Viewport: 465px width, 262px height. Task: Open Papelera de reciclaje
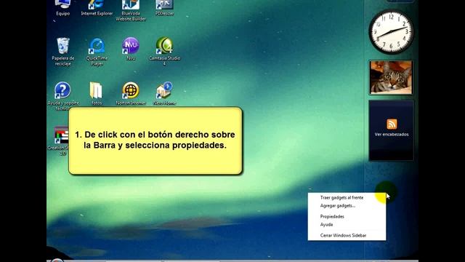coord(63,52)
